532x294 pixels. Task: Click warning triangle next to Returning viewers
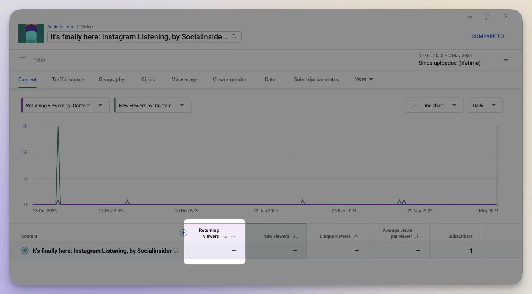coord(233,236)
